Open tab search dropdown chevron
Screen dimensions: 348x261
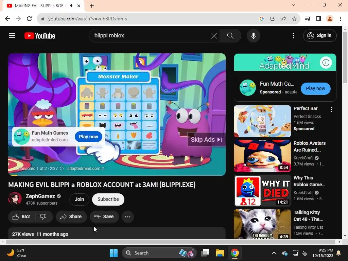point(293,5)
